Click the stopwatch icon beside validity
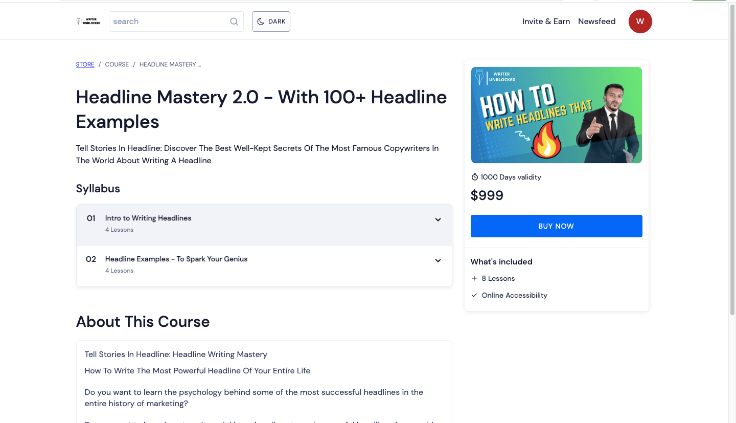The height and width of the screenshot is (423, 736). pos(475,177)
